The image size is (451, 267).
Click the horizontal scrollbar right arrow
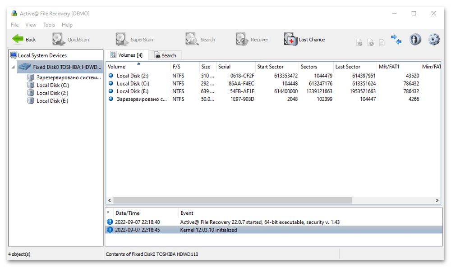click(437, 200)
